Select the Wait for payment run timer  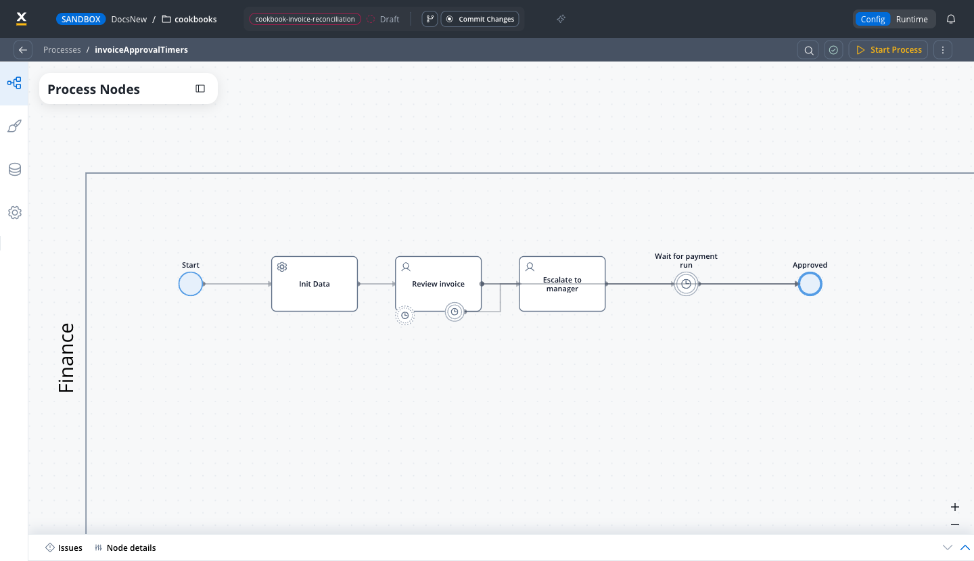point(686,284)
